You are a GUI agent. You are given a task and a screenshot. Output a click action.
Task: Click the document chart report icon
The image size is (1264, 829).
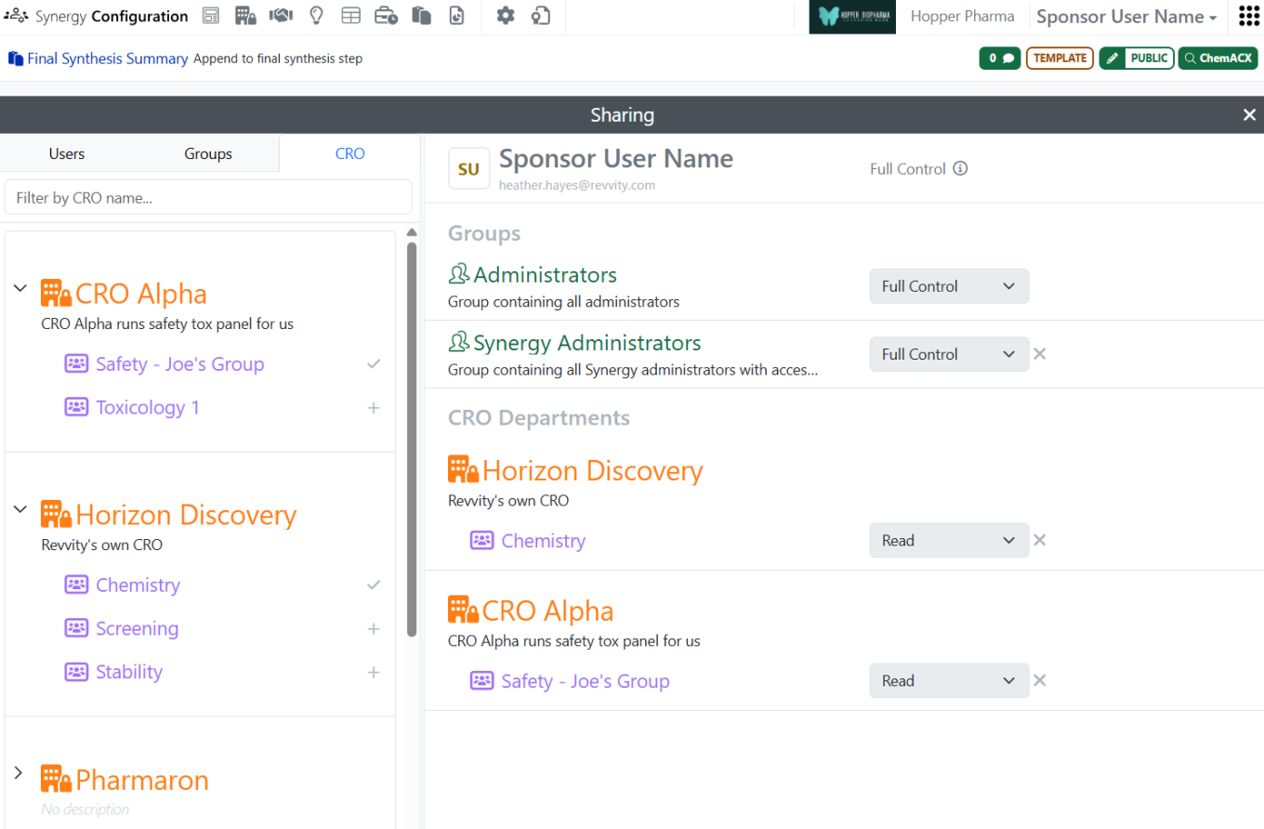tap(456, 16)
